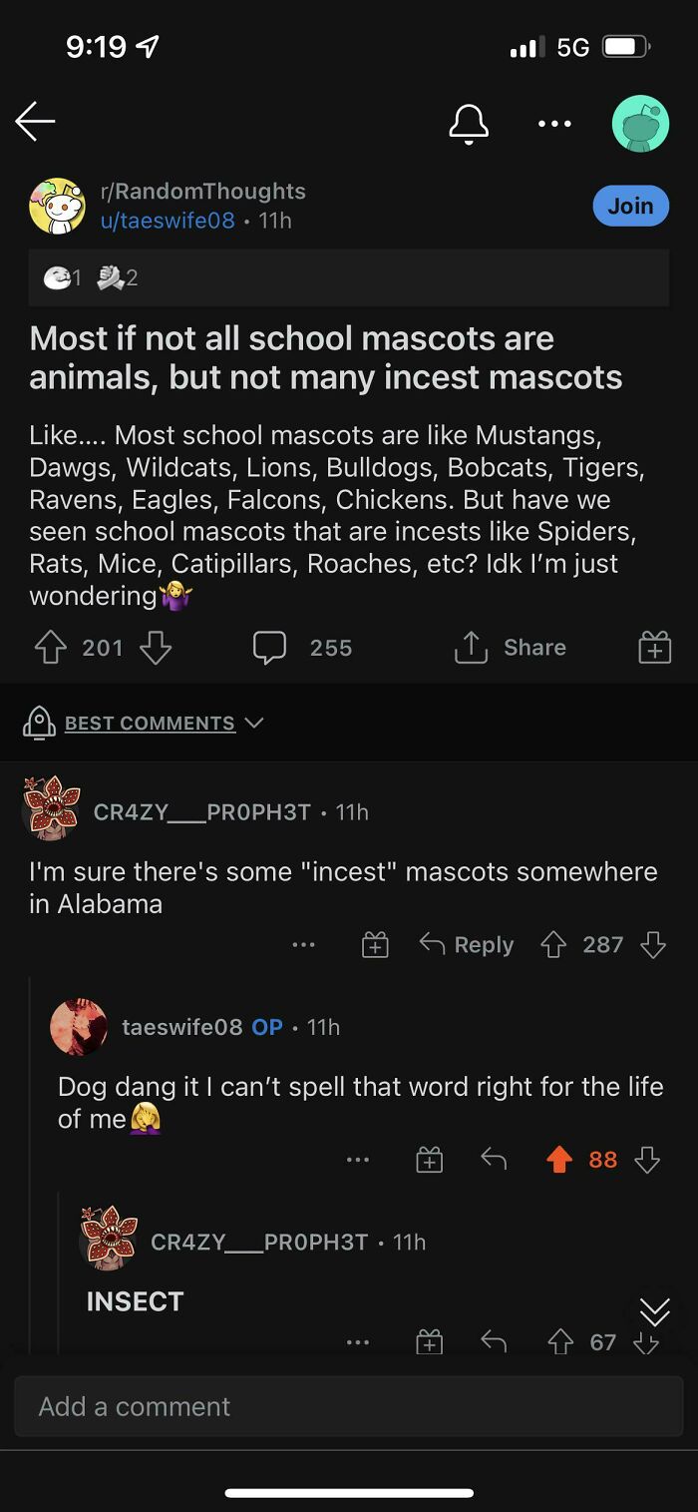The height and width of the screenshot is (1512, 698).
Task: Reply to taeswife08's comment with arrow icon
Action: (x=494, y=1159)
